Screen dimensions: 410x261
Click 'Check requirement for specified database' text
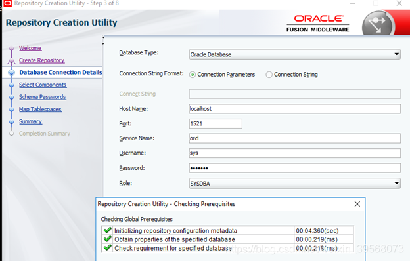coord(173,248)
